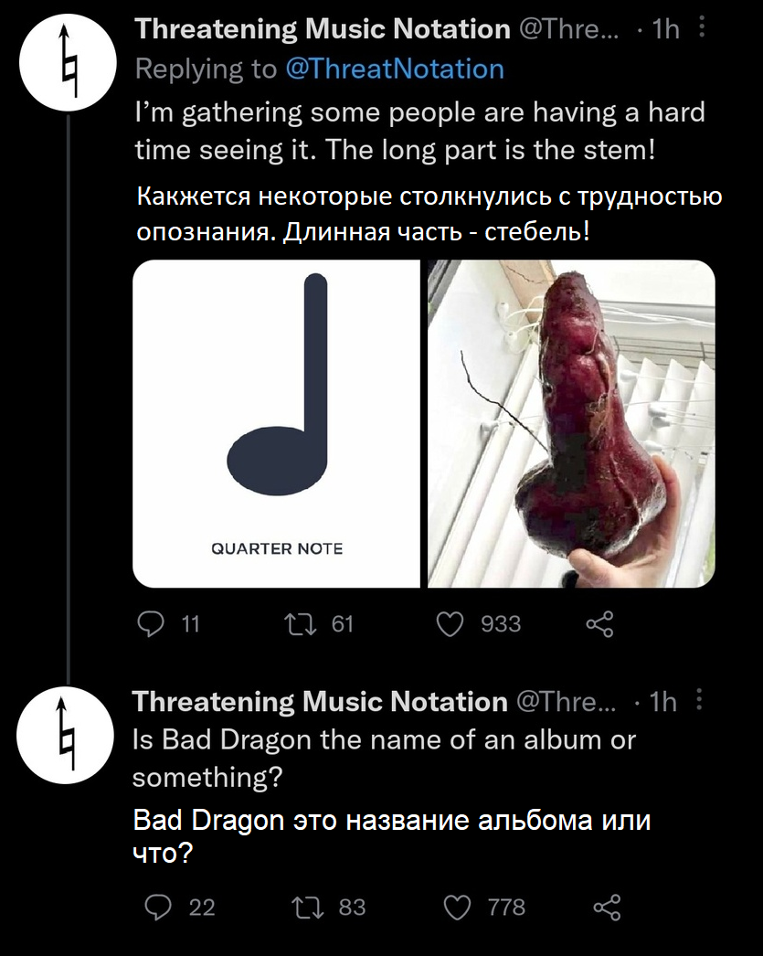
Task: Click retweet icon on first tweet
Action: (x=300, y=624)
